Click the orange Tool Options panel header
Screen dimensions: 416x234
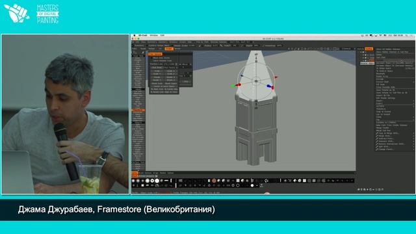click(156, 54)
